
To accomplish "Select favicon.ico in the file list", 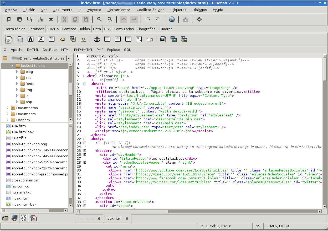I will point(20,186).
